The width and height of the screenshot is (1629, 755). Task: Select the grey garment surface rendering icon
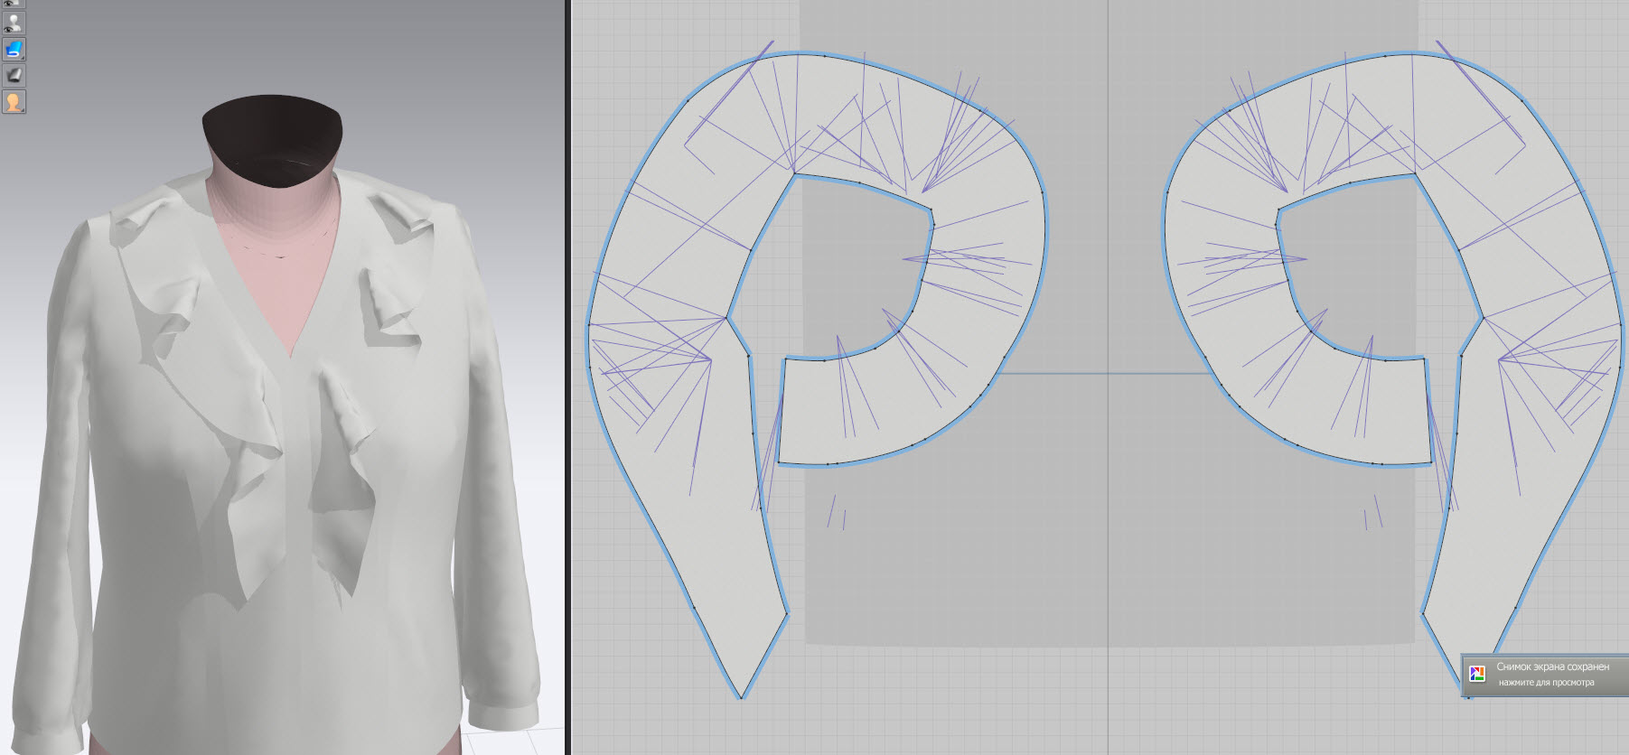tap(14, 75)
